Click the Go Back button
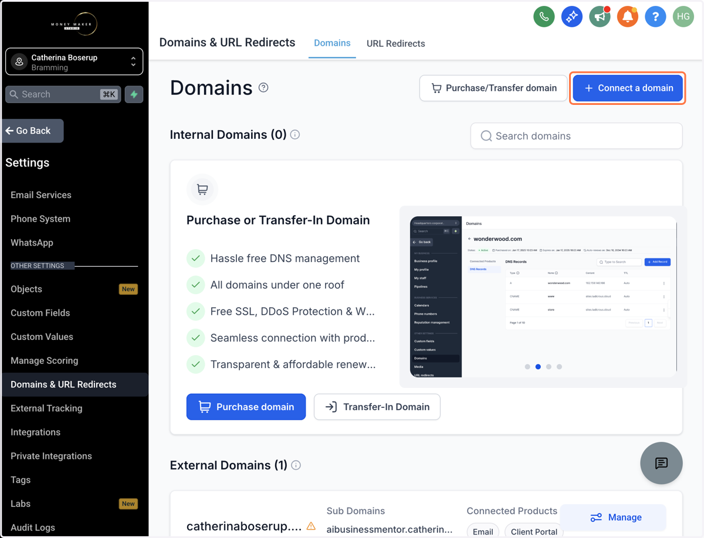The width and height of the screenshot is (704, 538). [x=33, y=131]
